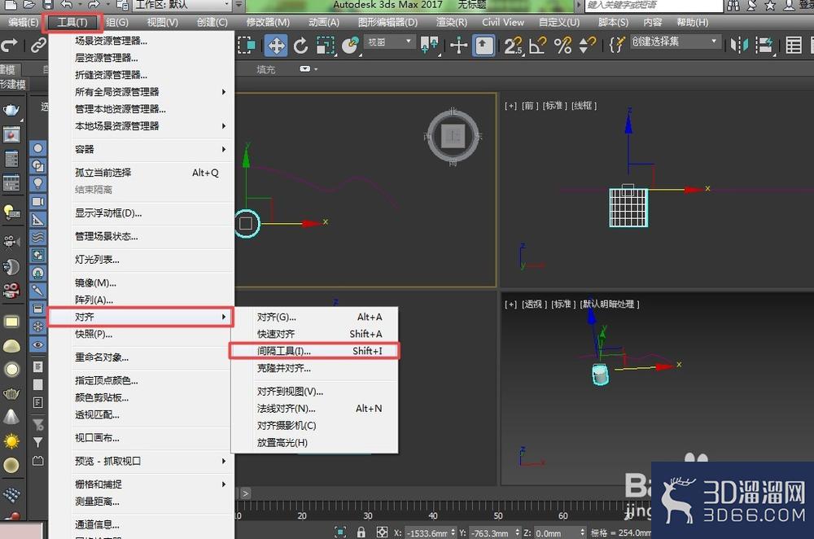Choose 快速对齐 in the submenu
814x539 pixels.
coord(314,334)
